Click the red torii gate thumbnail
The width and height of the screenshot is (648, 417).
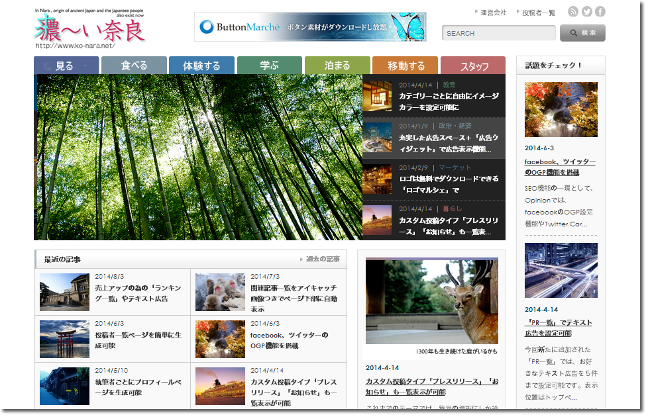pos(64,339)
